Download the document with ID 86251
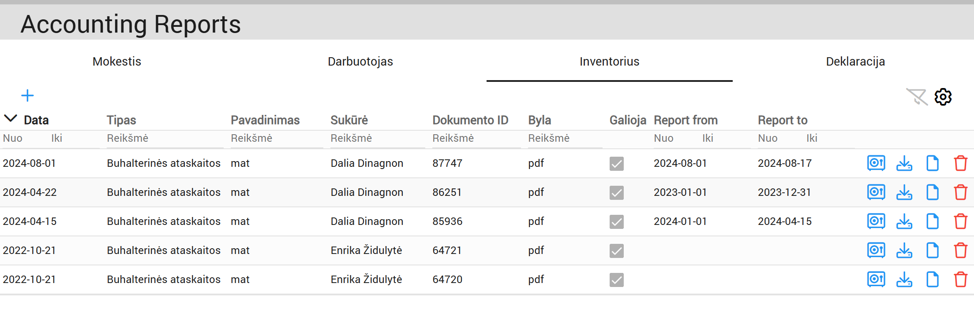This screenshot has width=974, height=309. click(x=904, y=192)
